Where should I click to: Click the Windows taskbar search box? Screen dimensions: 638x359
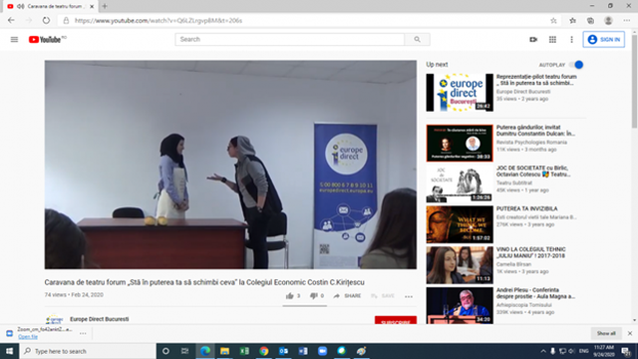[88, 351]
